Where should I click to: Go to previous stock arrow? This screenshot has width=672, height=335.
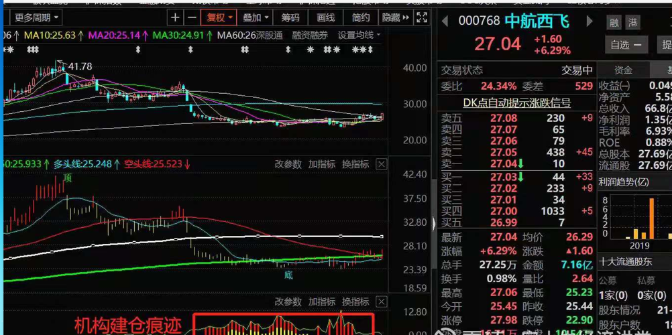[x=445, y=21]
